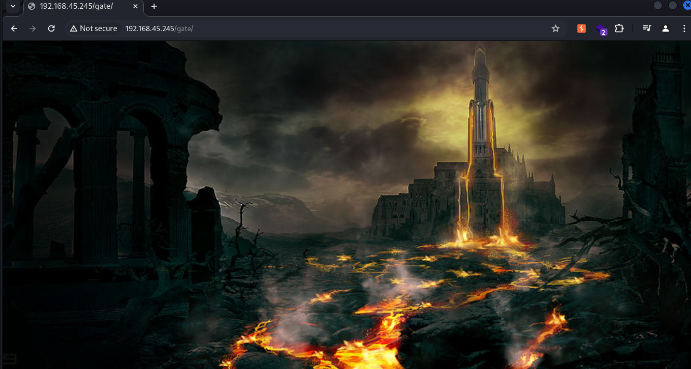Open the tab search dropdown arrow

tap(13, 6)
